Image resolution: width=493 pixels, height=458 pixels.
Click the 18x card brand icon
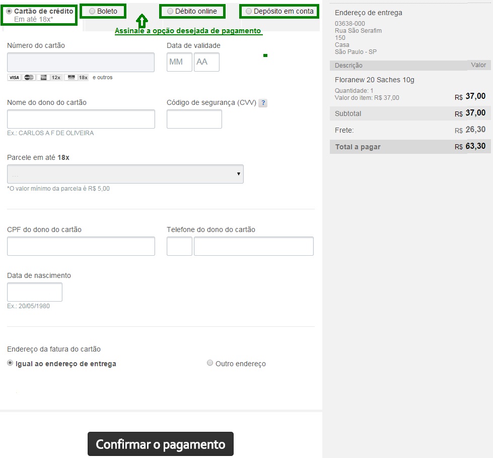click(77, 78)
